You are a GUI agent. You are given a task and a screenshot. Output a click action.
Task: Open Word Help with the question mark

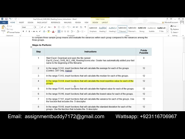[x=167, y=19]
